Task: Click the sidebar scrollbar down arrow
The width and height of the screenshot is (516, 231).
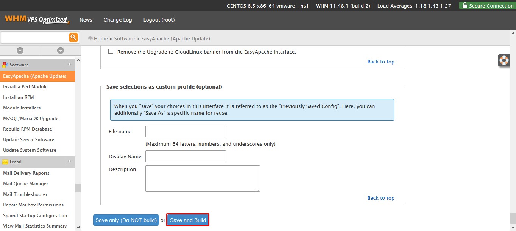Action: click(78, 228)
